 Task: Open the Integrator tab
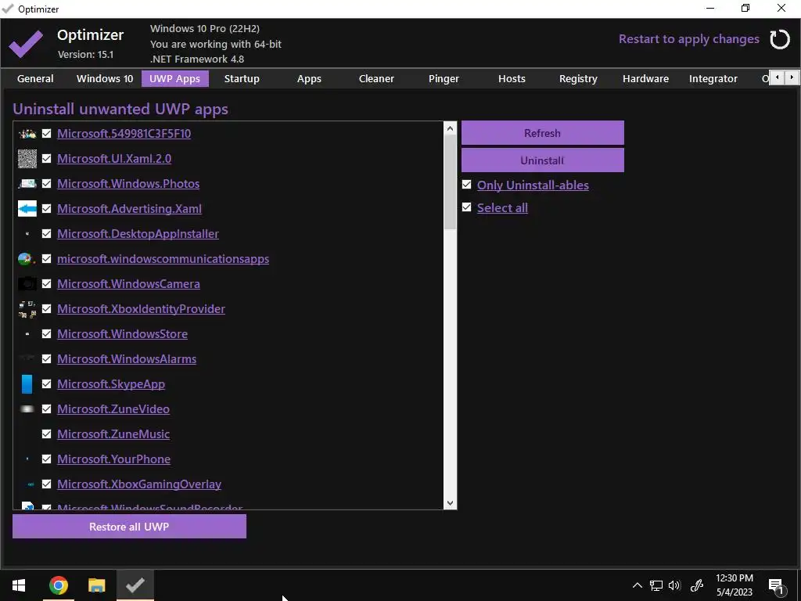click(713, 79)
